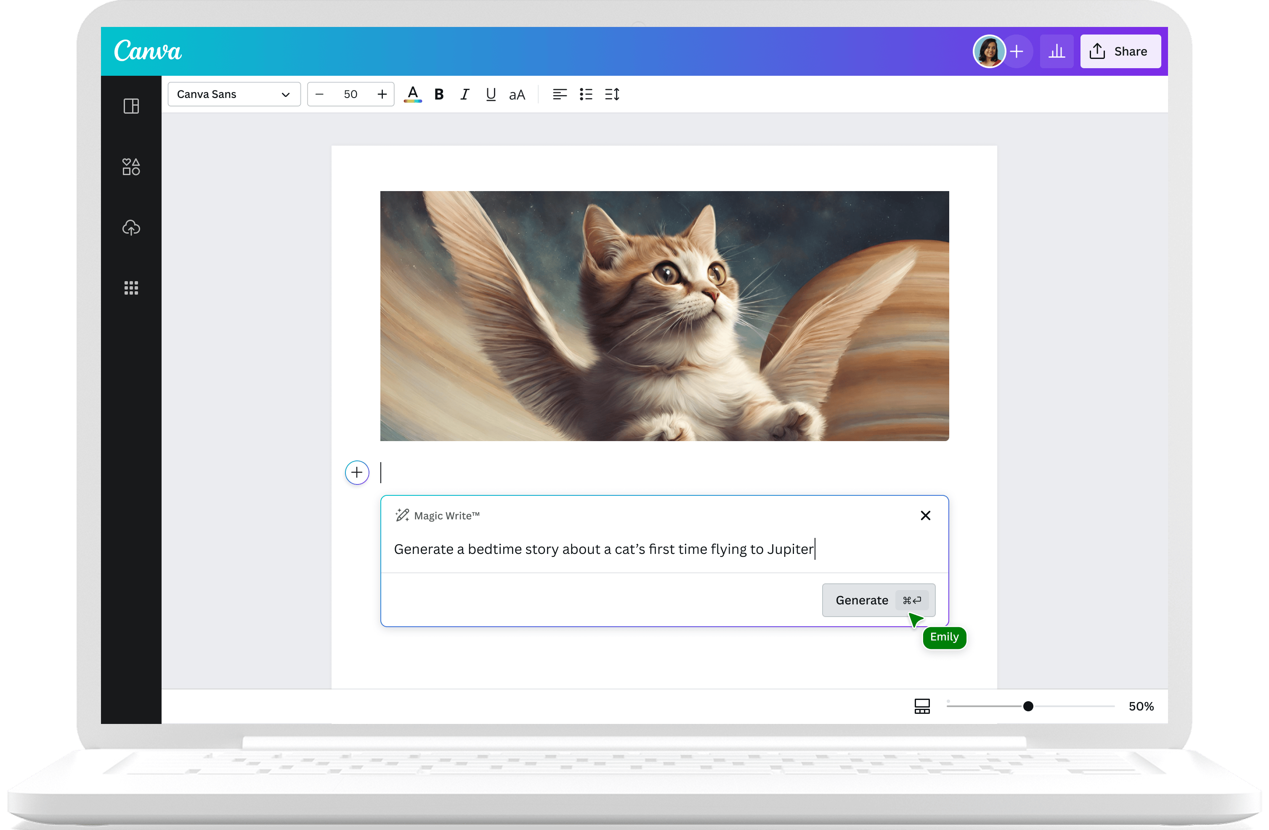Open text case options with aA
Image resolution: width=1269 pixels, height=830 pixels.
pyautogui.click(x=517, y=94)
